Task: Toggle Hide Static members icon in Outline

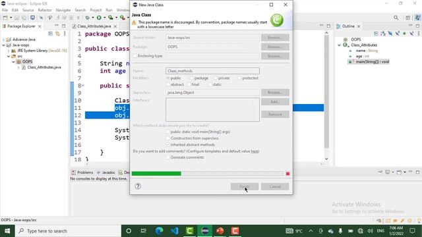Action: [x=397, y=34]
